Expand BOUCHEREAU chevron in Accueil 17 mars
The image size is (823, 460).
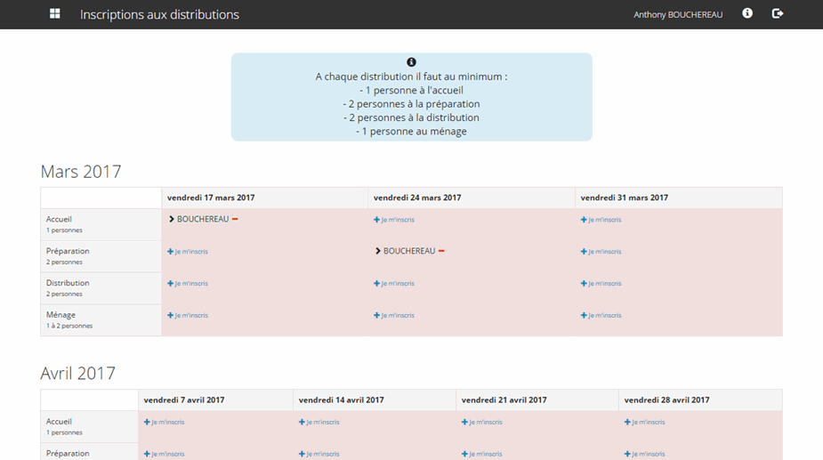pyautogui.click(x=171, y=219)
